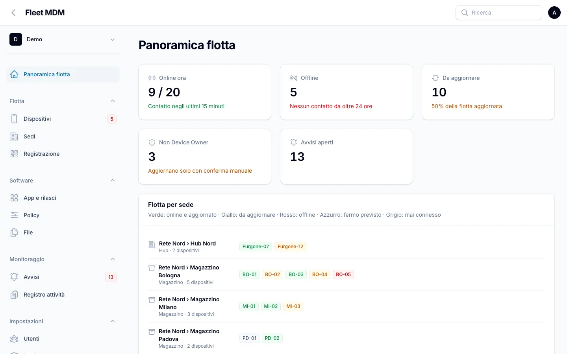Collapse the Software sidebar section

tap(113, 181)
